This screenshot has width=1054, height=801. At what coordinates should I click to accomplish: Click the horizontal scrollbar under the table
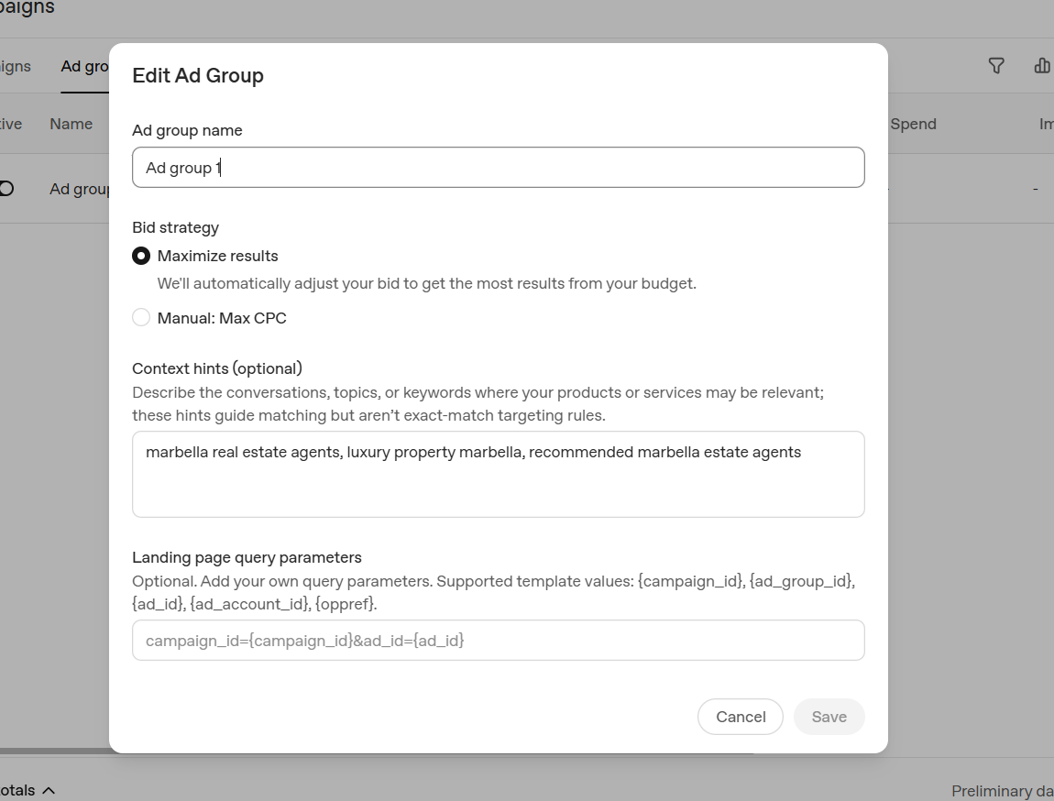pos(54,752)
